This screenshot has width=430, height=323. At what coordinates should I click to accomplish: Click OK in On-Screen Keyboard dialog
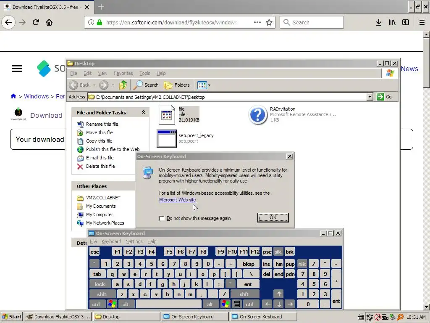(273, 217)
